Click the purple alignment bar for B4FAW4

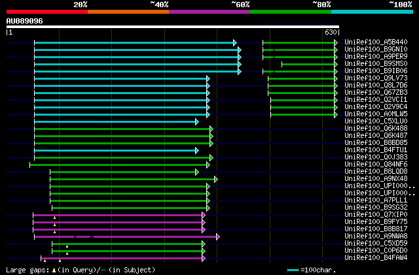pos(123,259)
